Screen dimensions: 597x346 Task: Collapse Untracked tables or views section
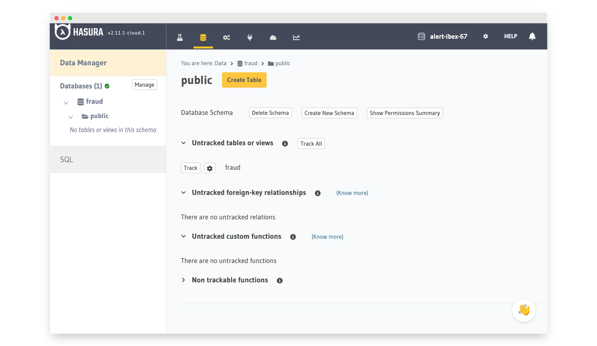(184, 143)
